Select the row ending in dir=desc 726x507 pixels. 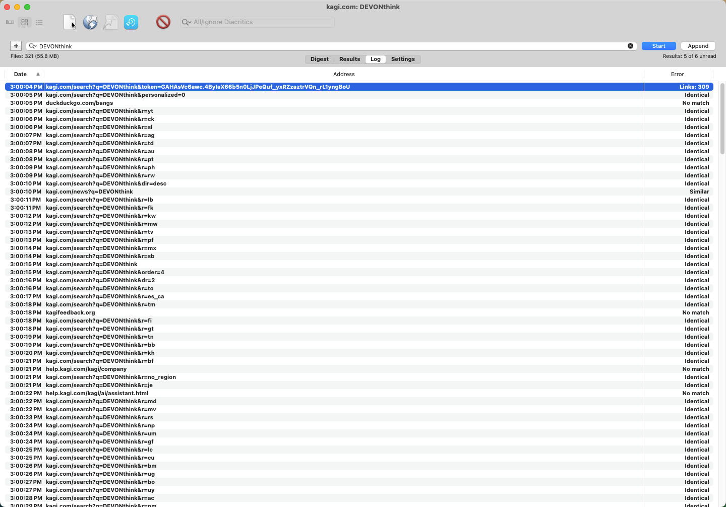[x=359, y=183]
